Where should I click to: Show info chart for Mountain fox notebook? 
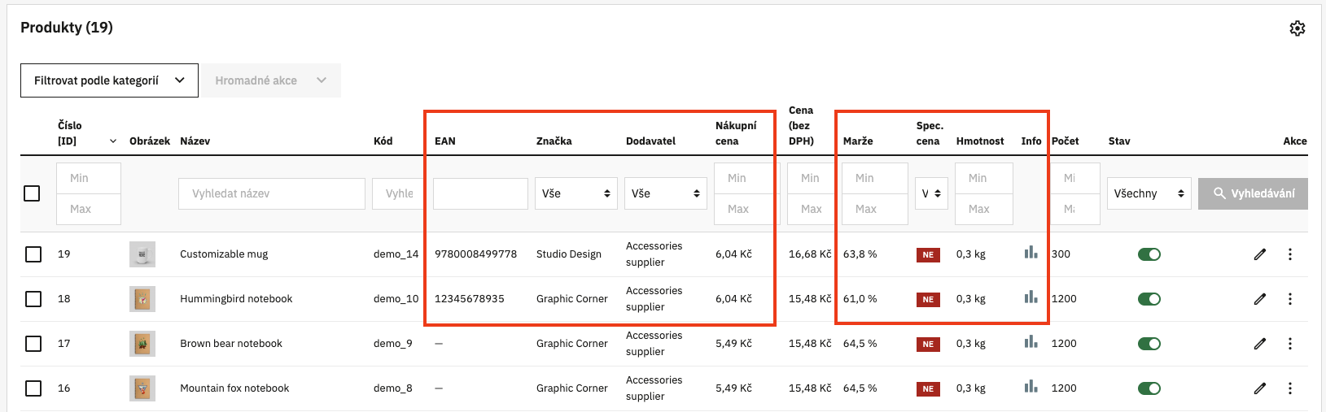tap(1031, 387)
